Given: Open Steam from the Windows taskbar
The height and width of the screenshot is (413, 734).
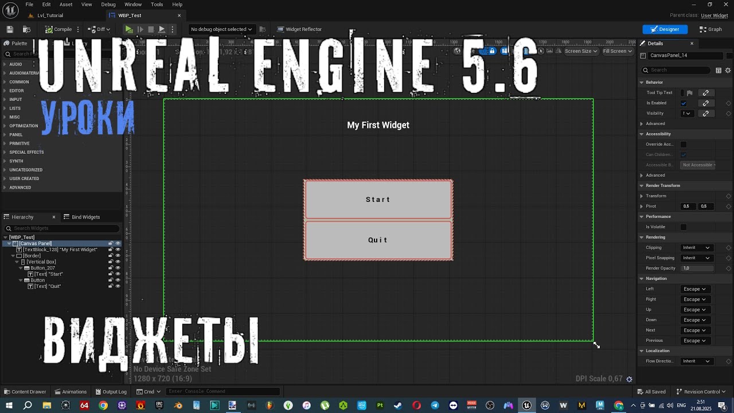Looking at the screenshot, I should 398,406.
